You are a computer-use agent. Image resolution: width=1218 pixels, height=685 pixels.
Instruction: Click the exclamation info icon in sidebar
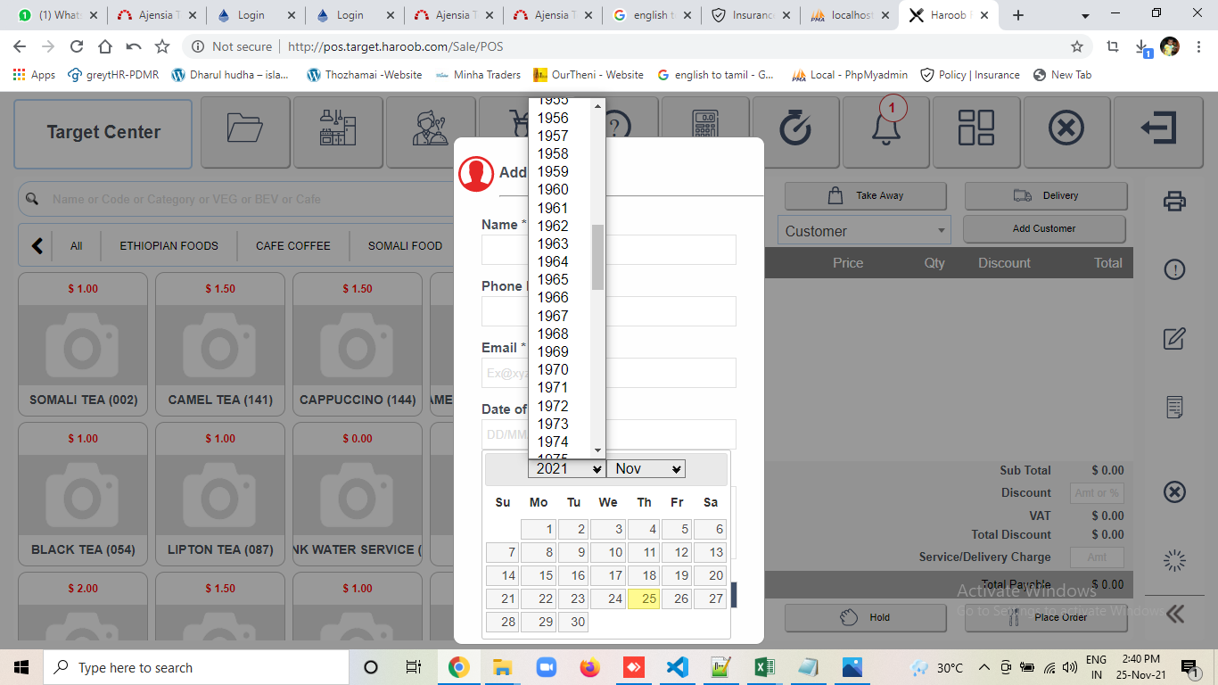click(x=1174, y=269)
